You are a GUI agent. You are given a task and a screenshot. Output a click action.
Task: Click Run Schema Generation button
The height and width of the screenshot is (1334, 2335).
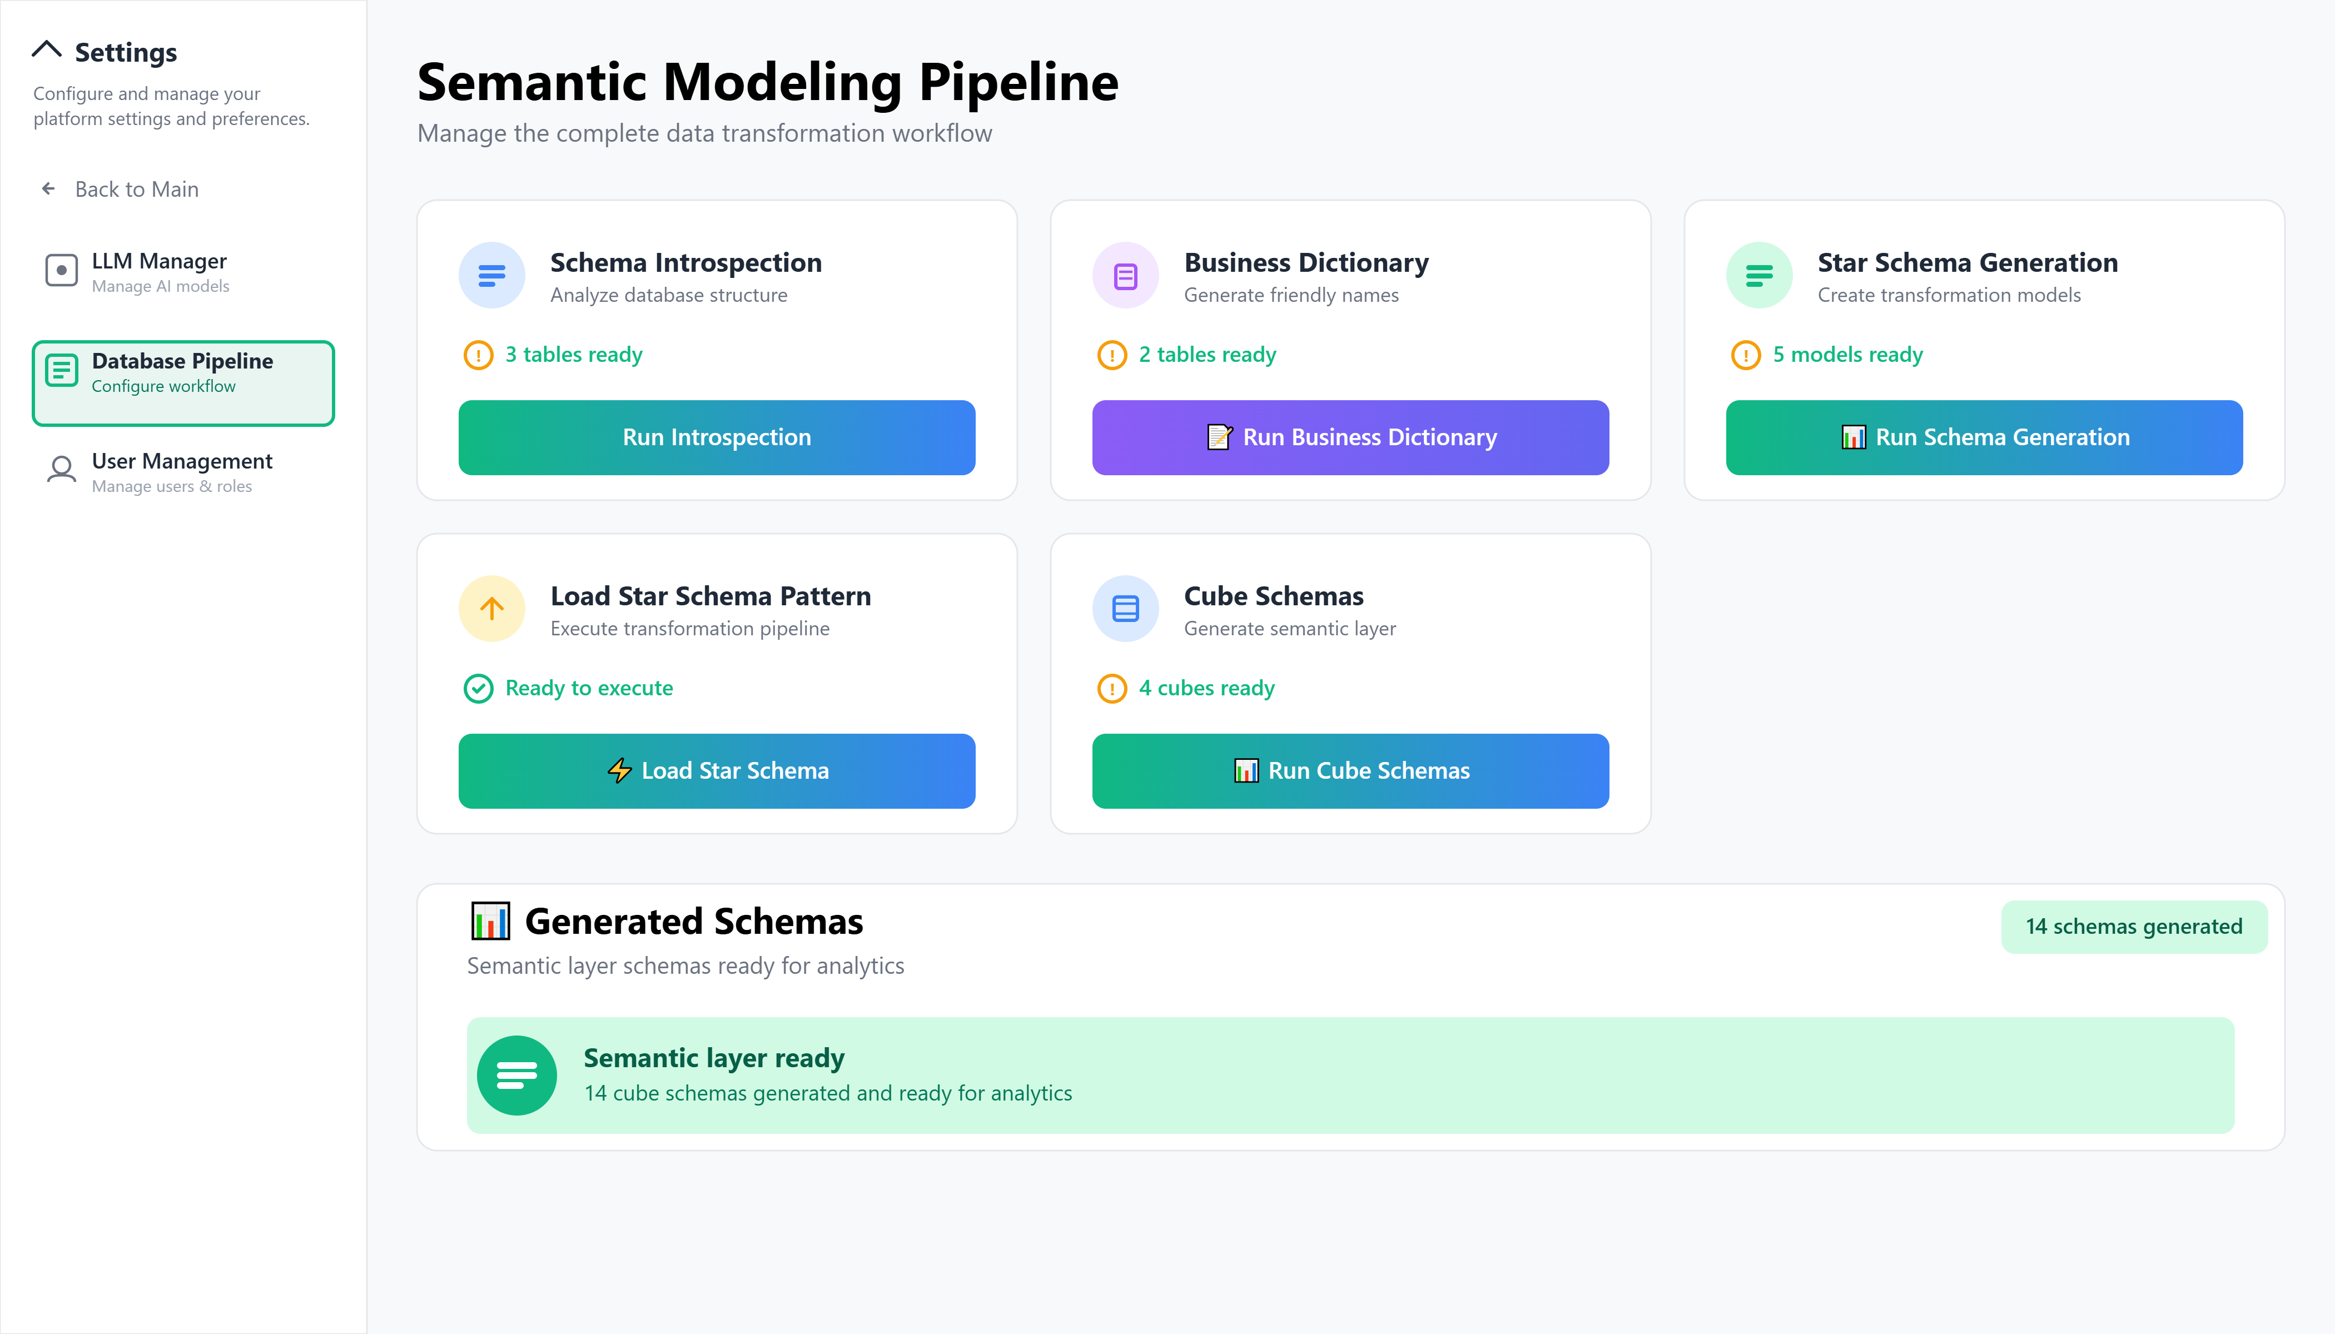point(1984,437)
